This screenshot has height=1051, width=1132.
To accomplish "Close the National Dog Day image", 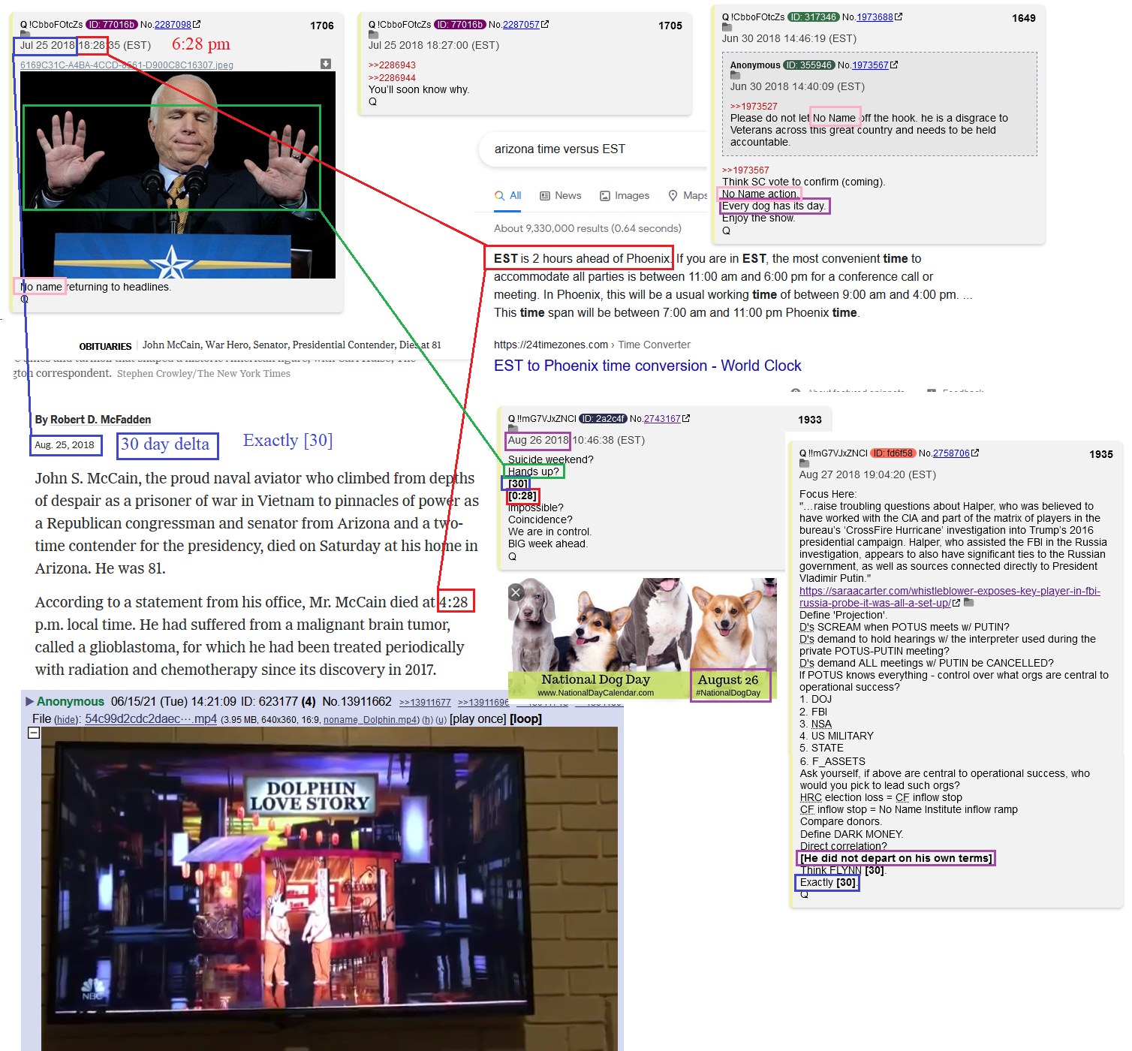I will (516, 592).
